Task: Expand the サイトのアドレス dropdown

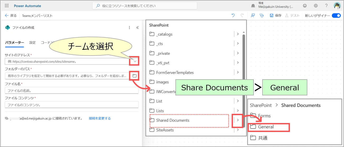Action: pos(135,61)
